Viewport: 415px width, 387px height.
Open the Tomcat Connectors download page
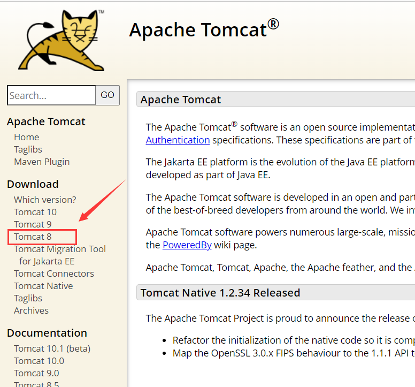click(54, 274)
